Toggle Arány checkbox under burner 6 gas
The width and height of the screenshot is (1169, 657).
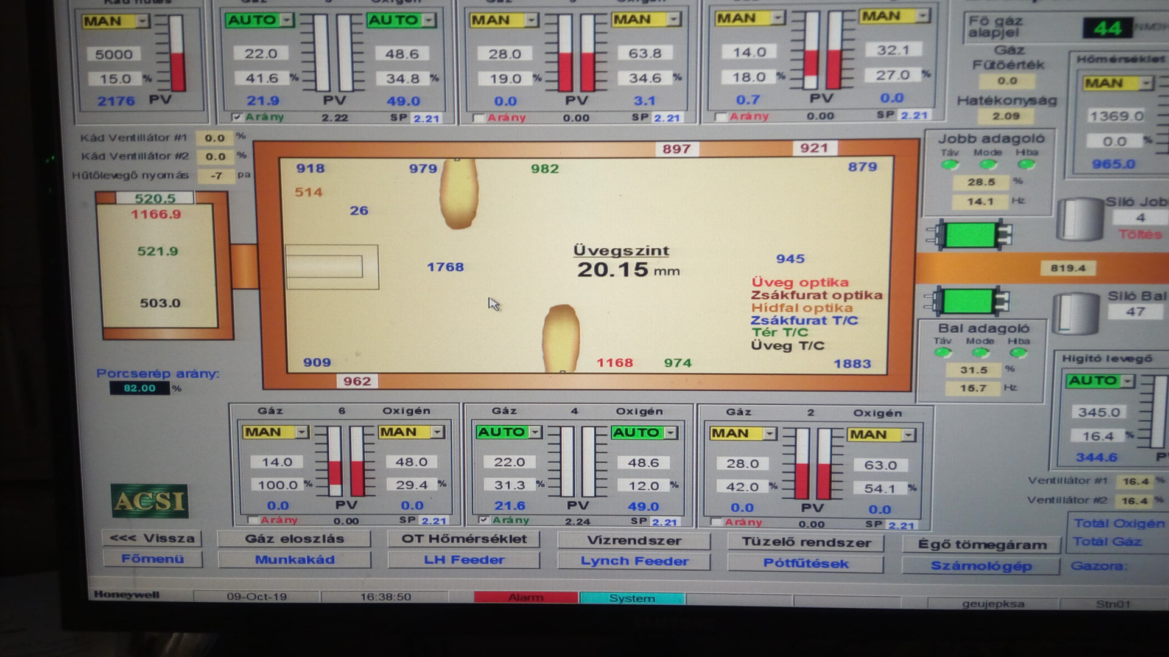pyautogui.click(x=253, y=520)
